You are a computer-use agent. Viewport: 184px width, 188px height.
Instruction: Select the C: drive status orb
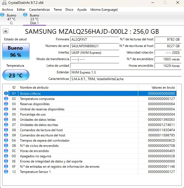tap(2, 15)
